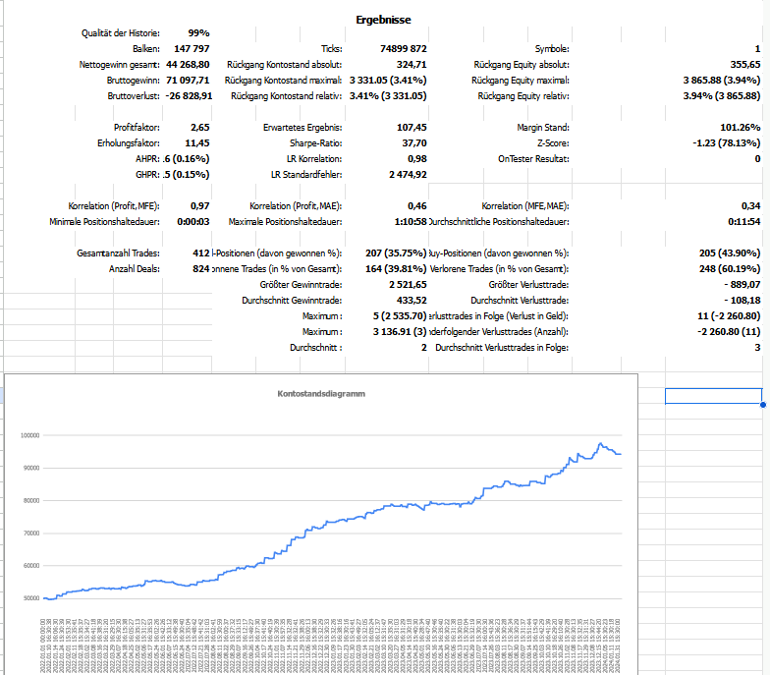
Task: Select the blue balance curve in chart
Action: pos(333,521)
